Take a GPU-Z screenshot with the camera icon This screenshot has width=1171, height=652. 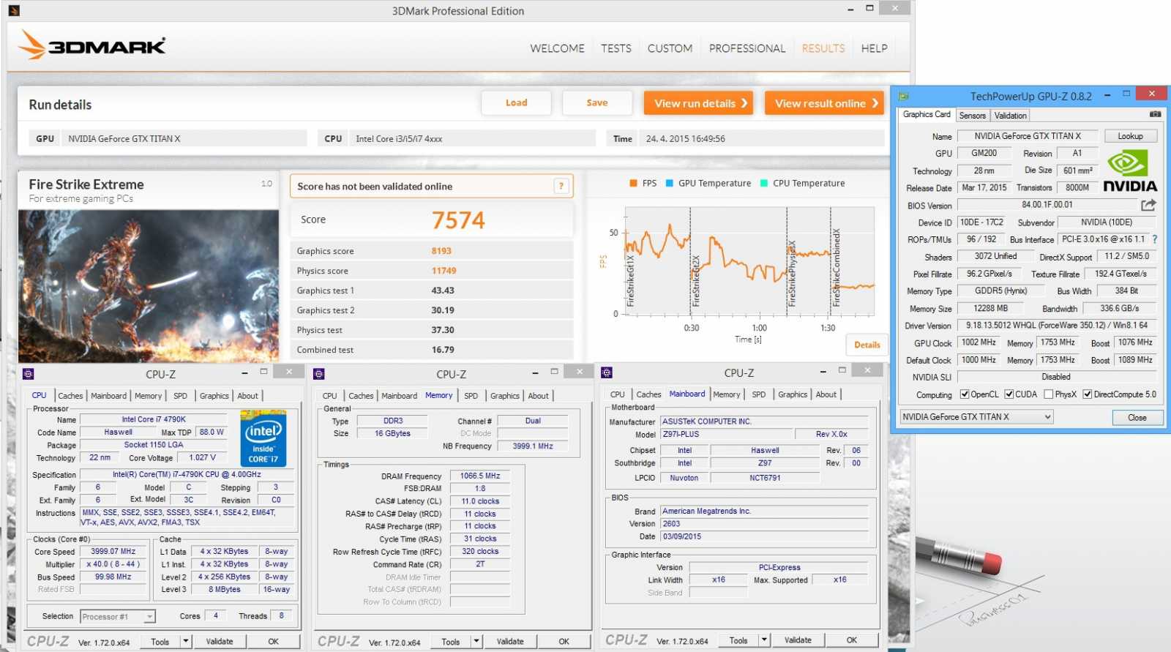[x=1155, y=114]
